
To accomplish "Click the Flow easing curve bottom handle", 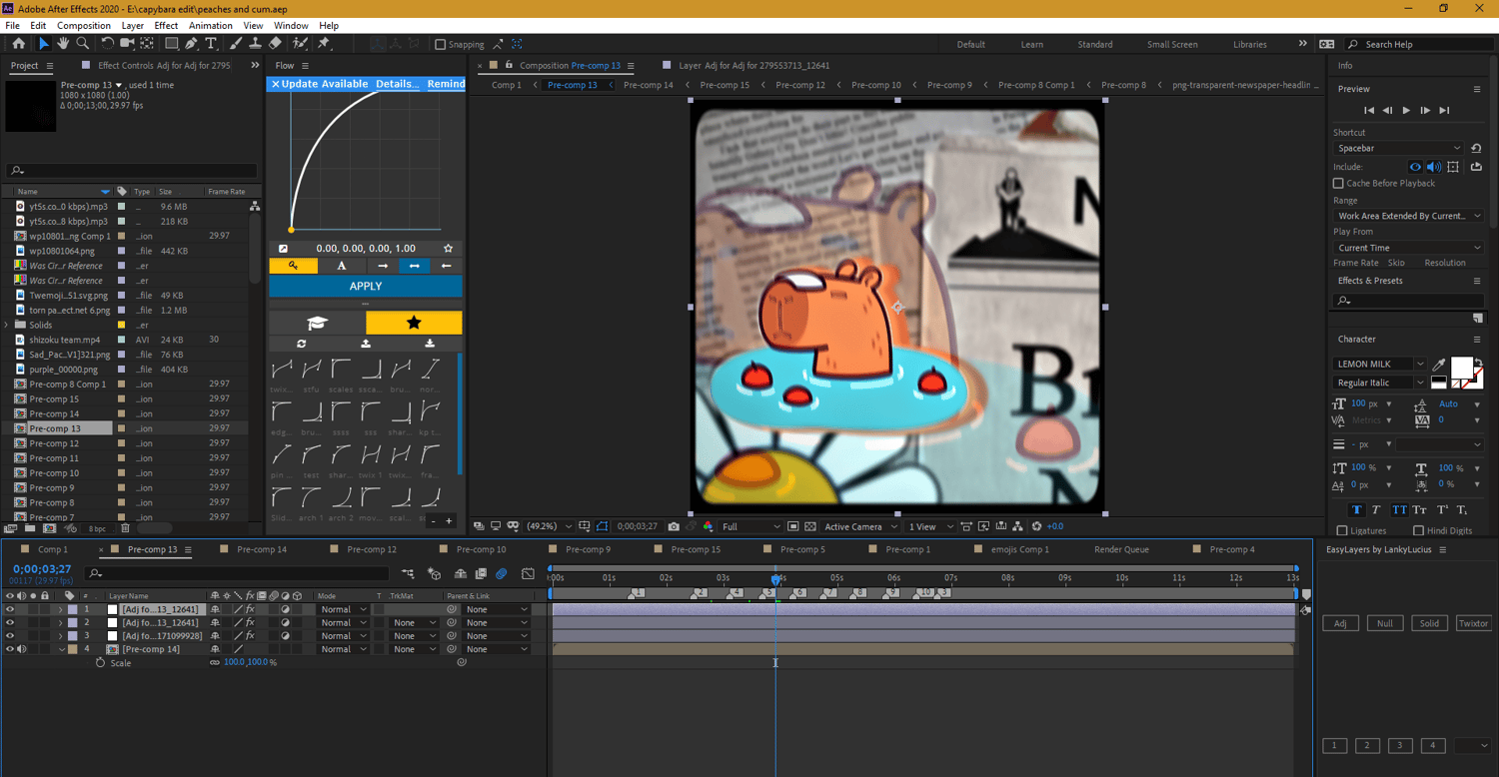I will (291, 230).
